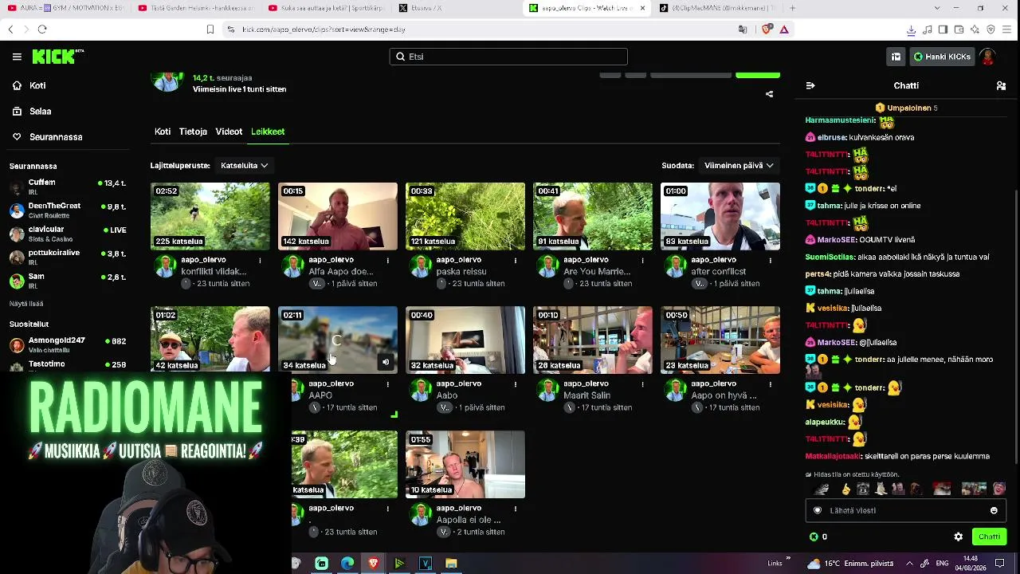Switch to the Koti channel tab
The height and width of the screenshot is (574, 1020).
click(x=163, y=132)
